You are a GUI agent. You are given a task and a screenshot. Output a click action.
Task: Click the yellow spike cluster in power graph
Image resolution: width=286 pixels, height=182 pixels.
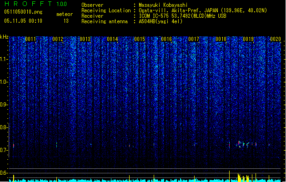(243, 177)
